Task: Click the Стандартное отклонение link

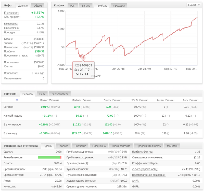Action: point(147,158)
